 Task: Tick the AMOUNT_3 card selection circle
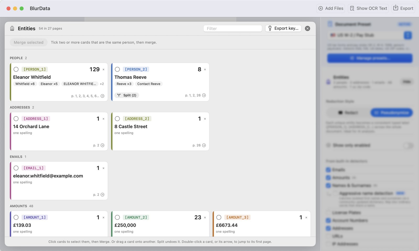(x=219, y=218)
